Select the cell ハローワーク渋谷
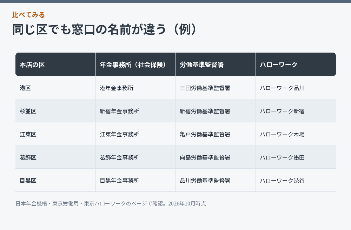 tap(296, 180)
